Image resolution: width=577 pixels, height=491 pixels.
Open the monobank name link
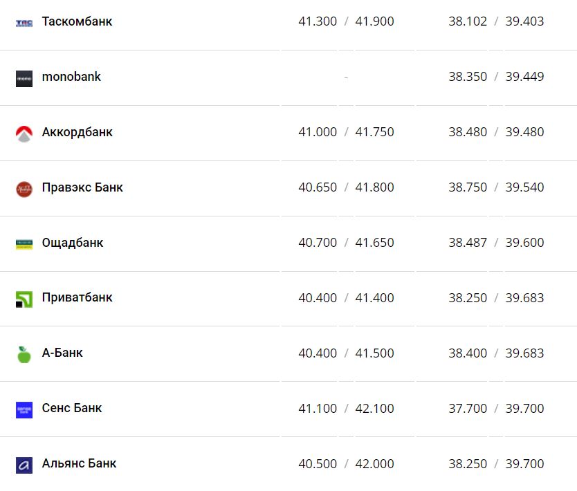pyautogui.click(x=71, y=77)
